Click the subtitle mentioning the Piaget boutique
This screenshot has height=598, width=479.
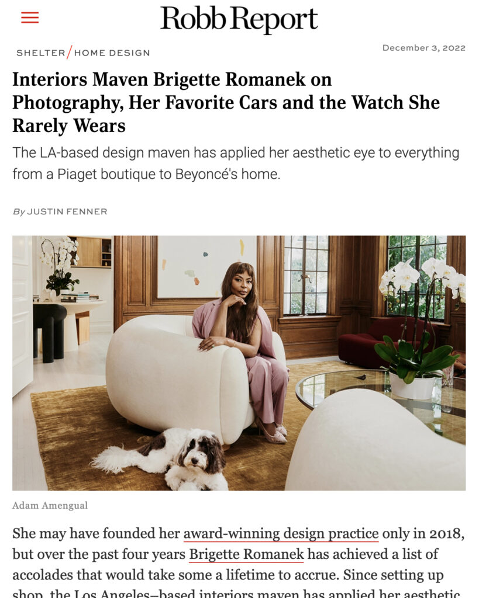[236, 164]
